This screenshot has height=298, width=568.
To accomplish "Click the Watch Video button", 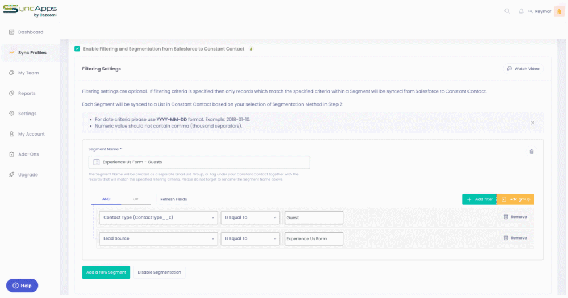I will (523, 69).
